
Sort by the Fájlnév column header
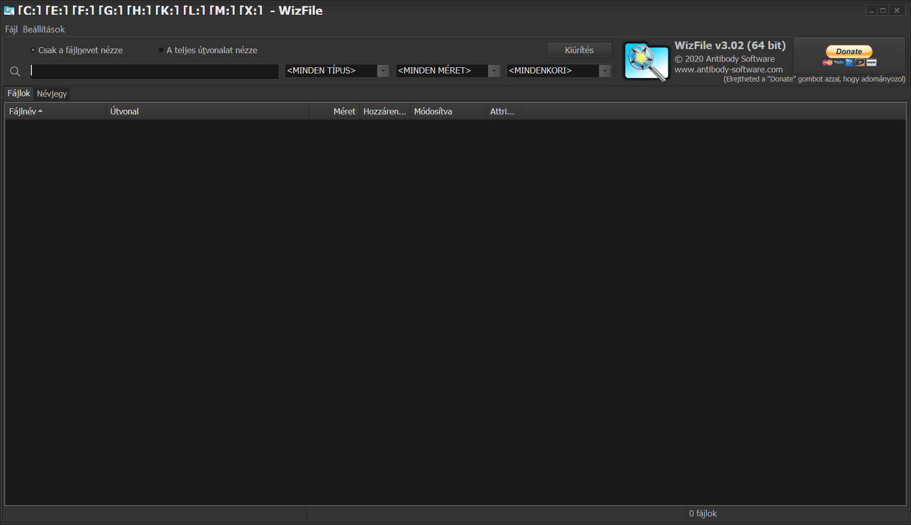tap(23, 111)
